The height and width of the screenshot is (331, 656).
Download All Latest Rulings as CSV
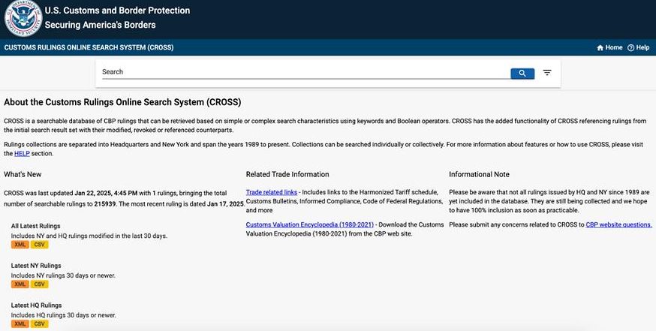tap(39, 245)
